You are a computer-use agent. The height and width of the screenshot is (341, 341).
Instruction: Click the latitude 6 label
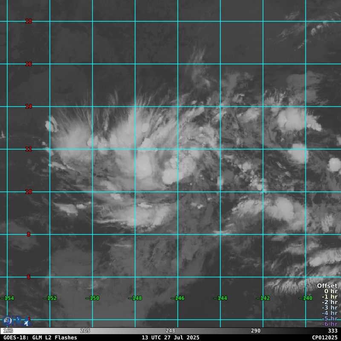pos(29,277)
